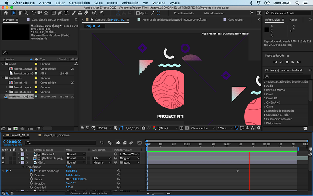Delete selected project item with trash icon
The height and width of the screenshot is (196, 313).
coord(39,128)
